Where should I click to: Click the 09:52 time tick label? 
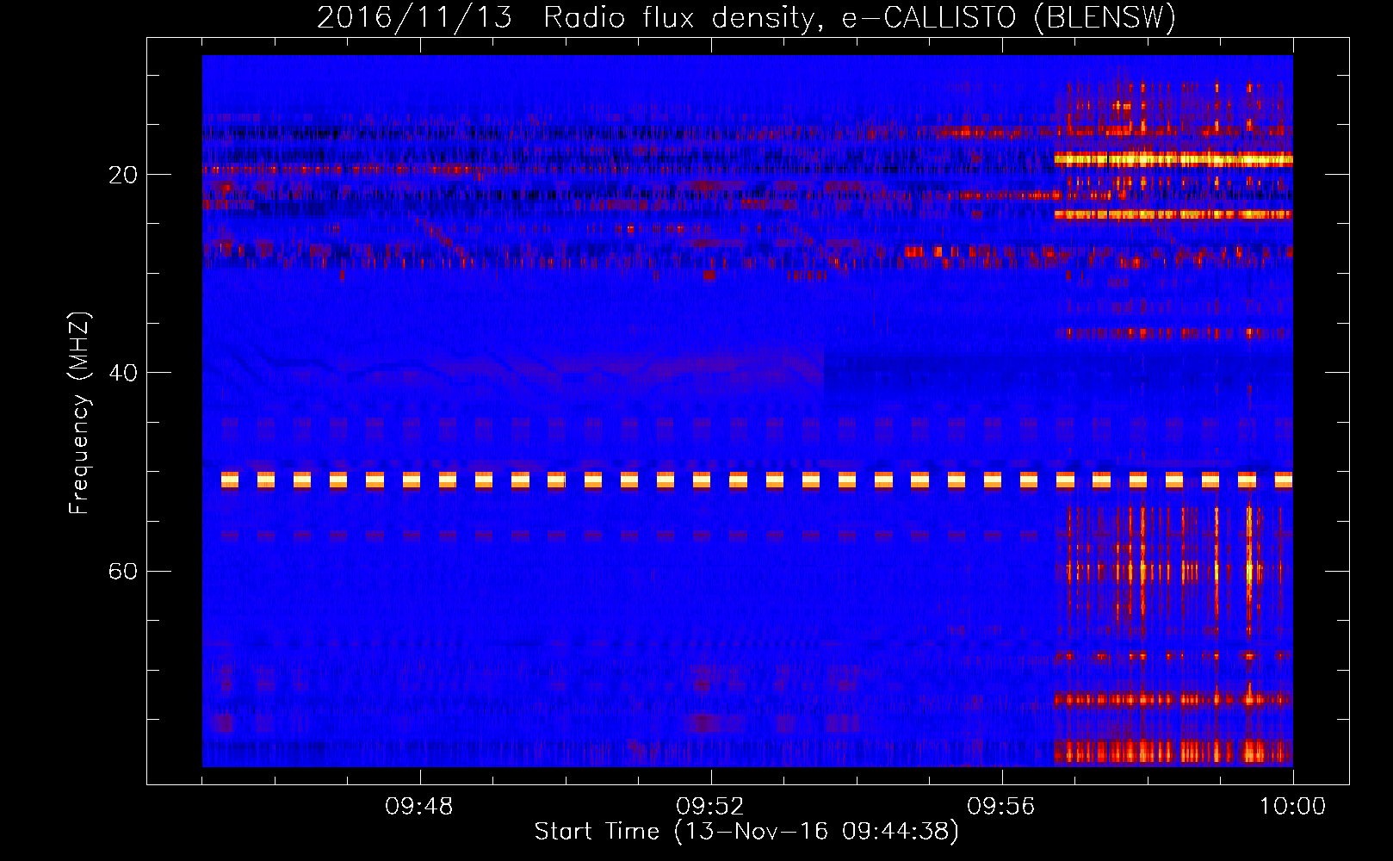click(710, 807)
